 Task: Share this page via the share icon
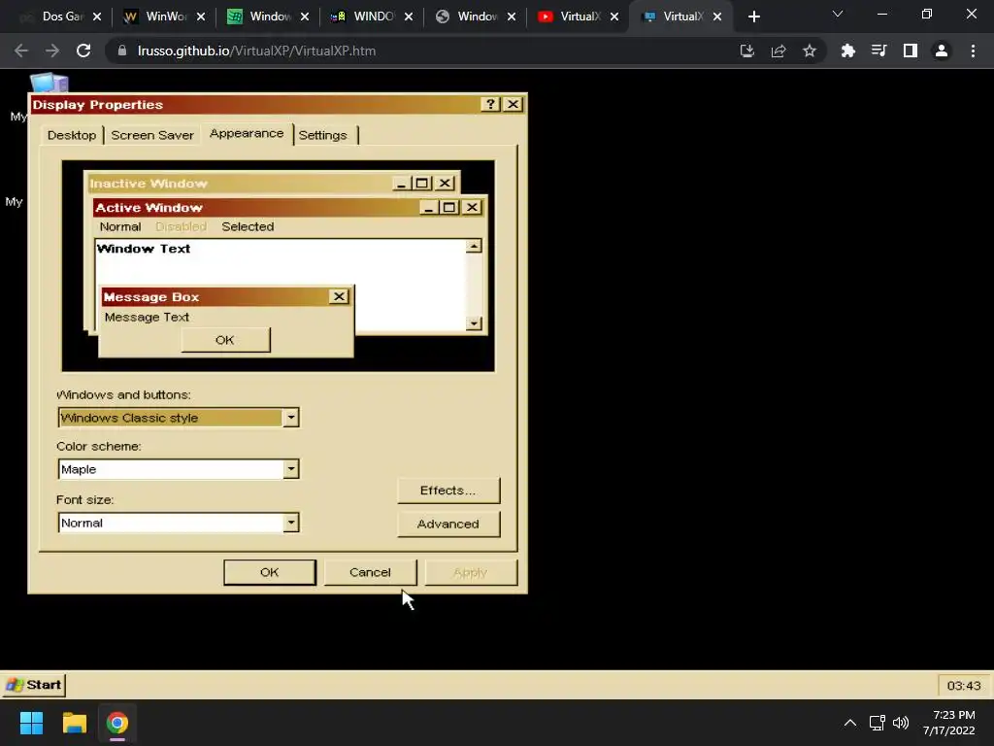coord(778,51)
